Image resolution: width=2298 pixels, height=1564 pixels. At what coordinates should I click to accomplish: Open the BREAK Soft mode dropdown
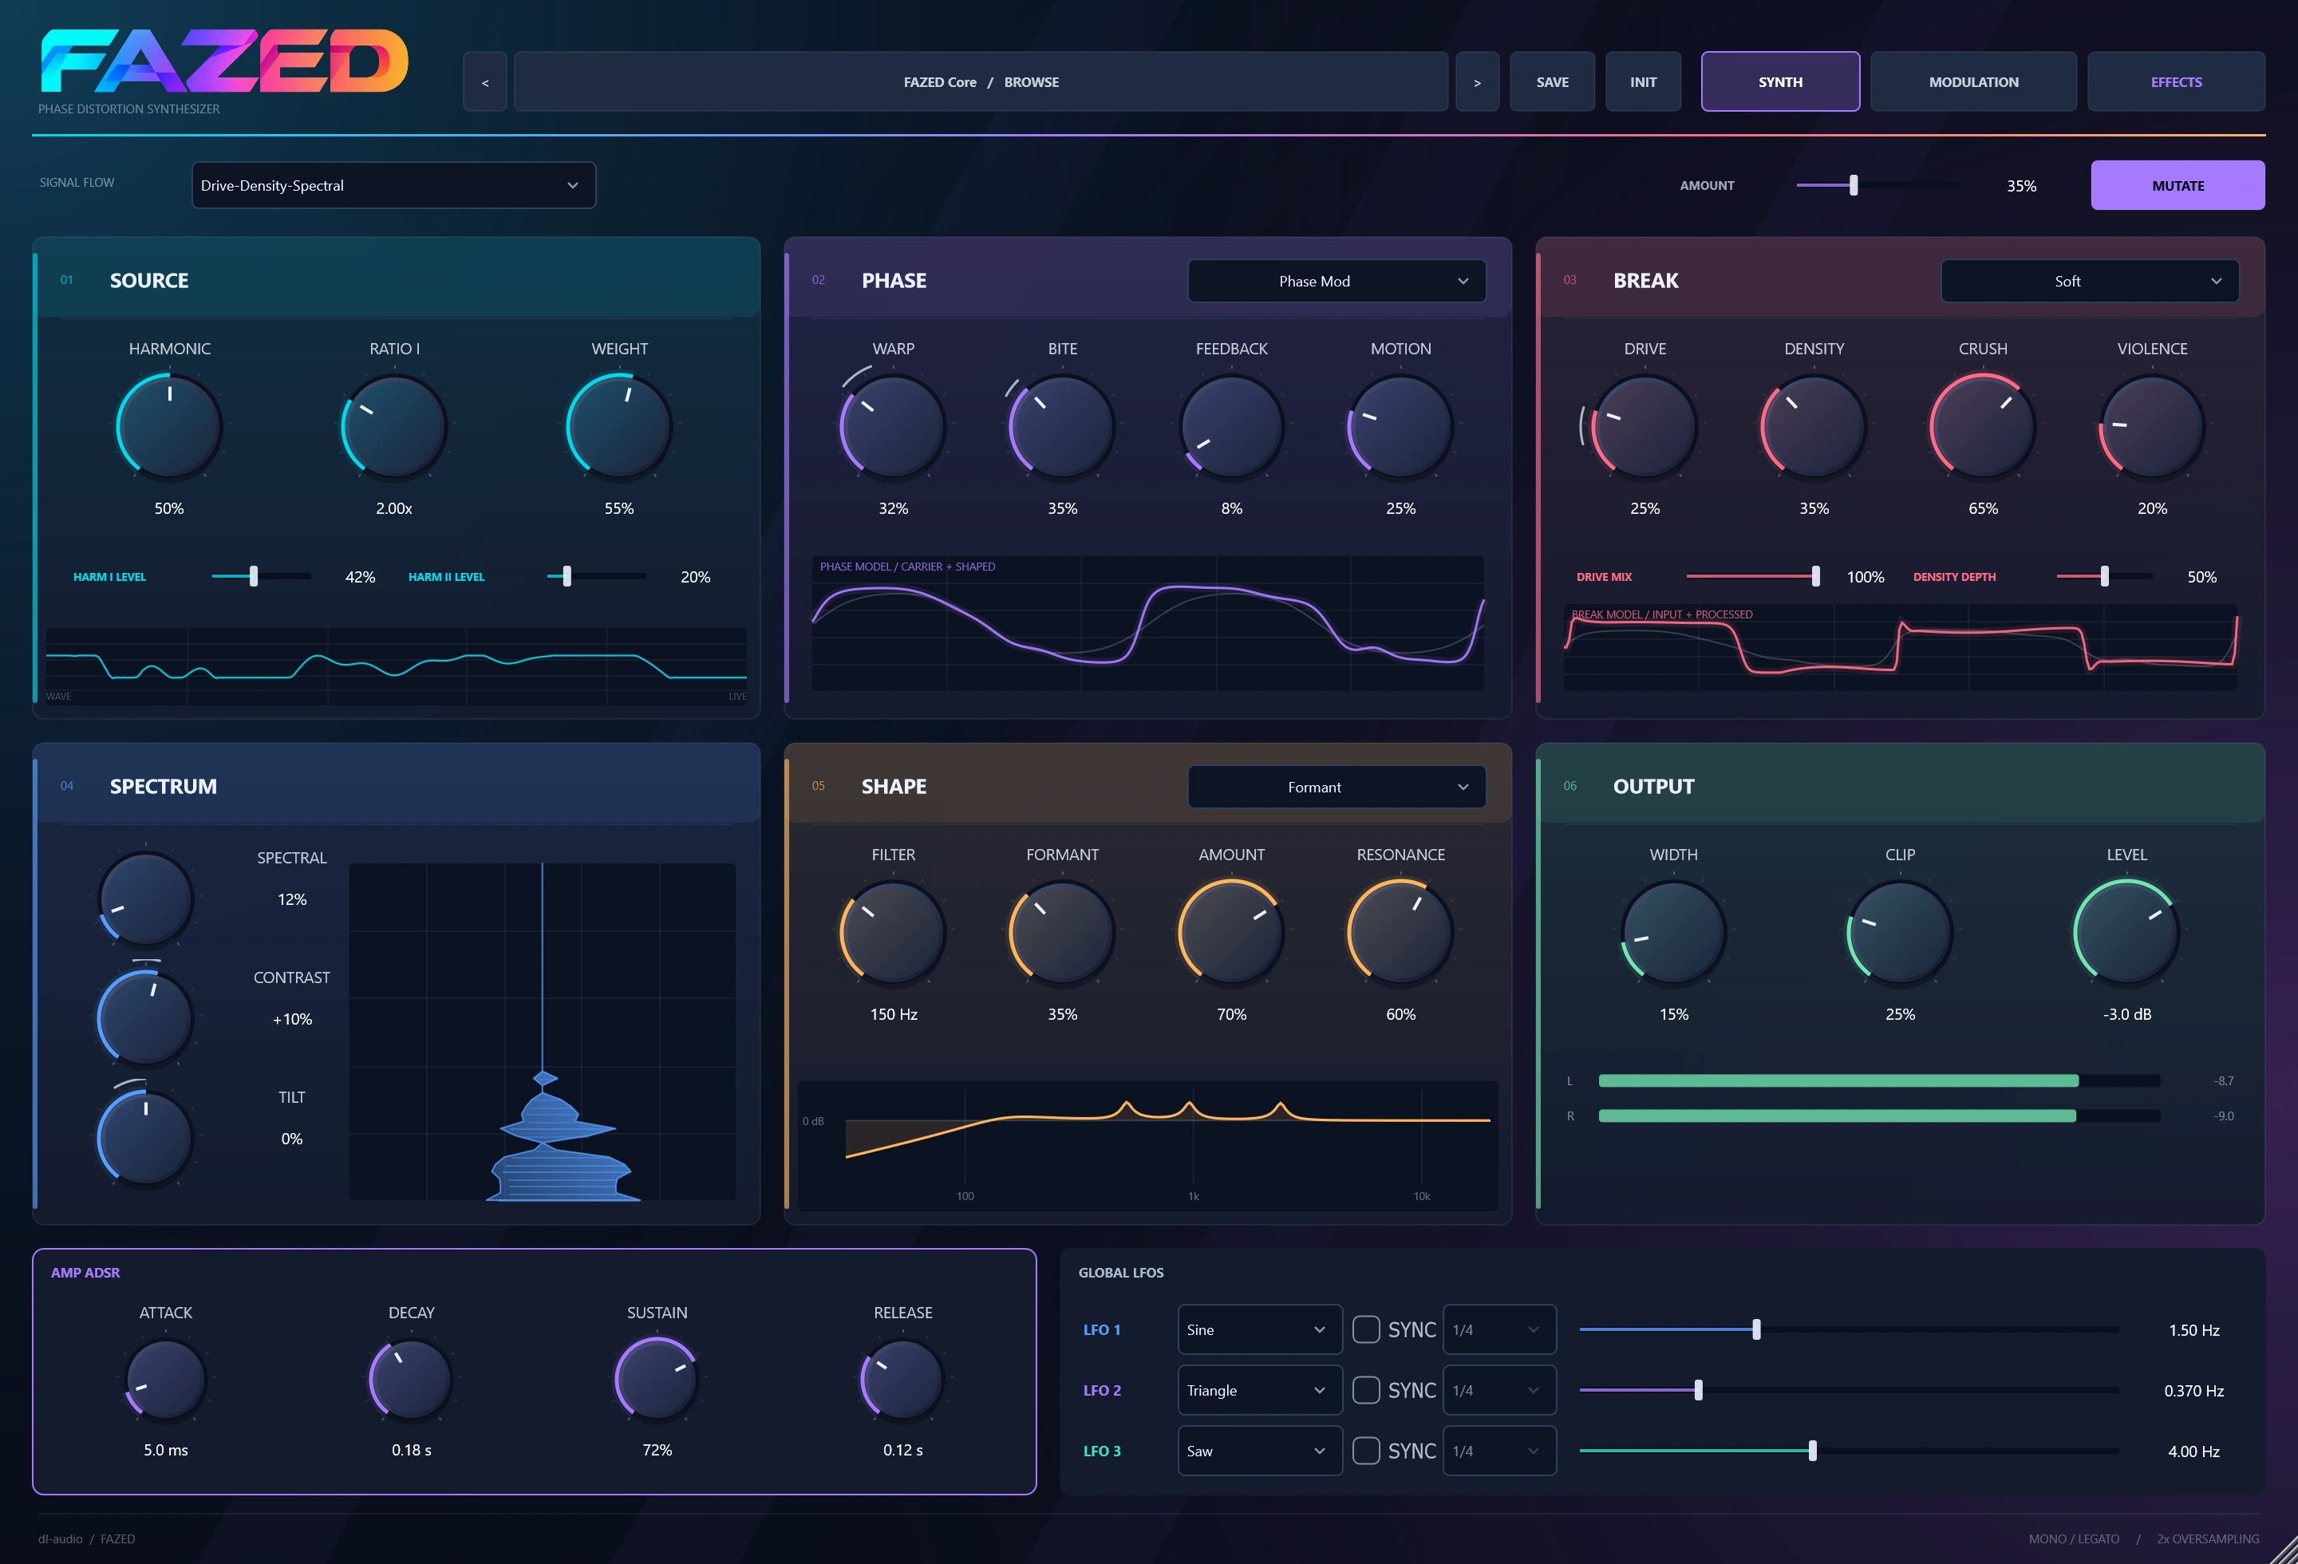(2090, 281)
